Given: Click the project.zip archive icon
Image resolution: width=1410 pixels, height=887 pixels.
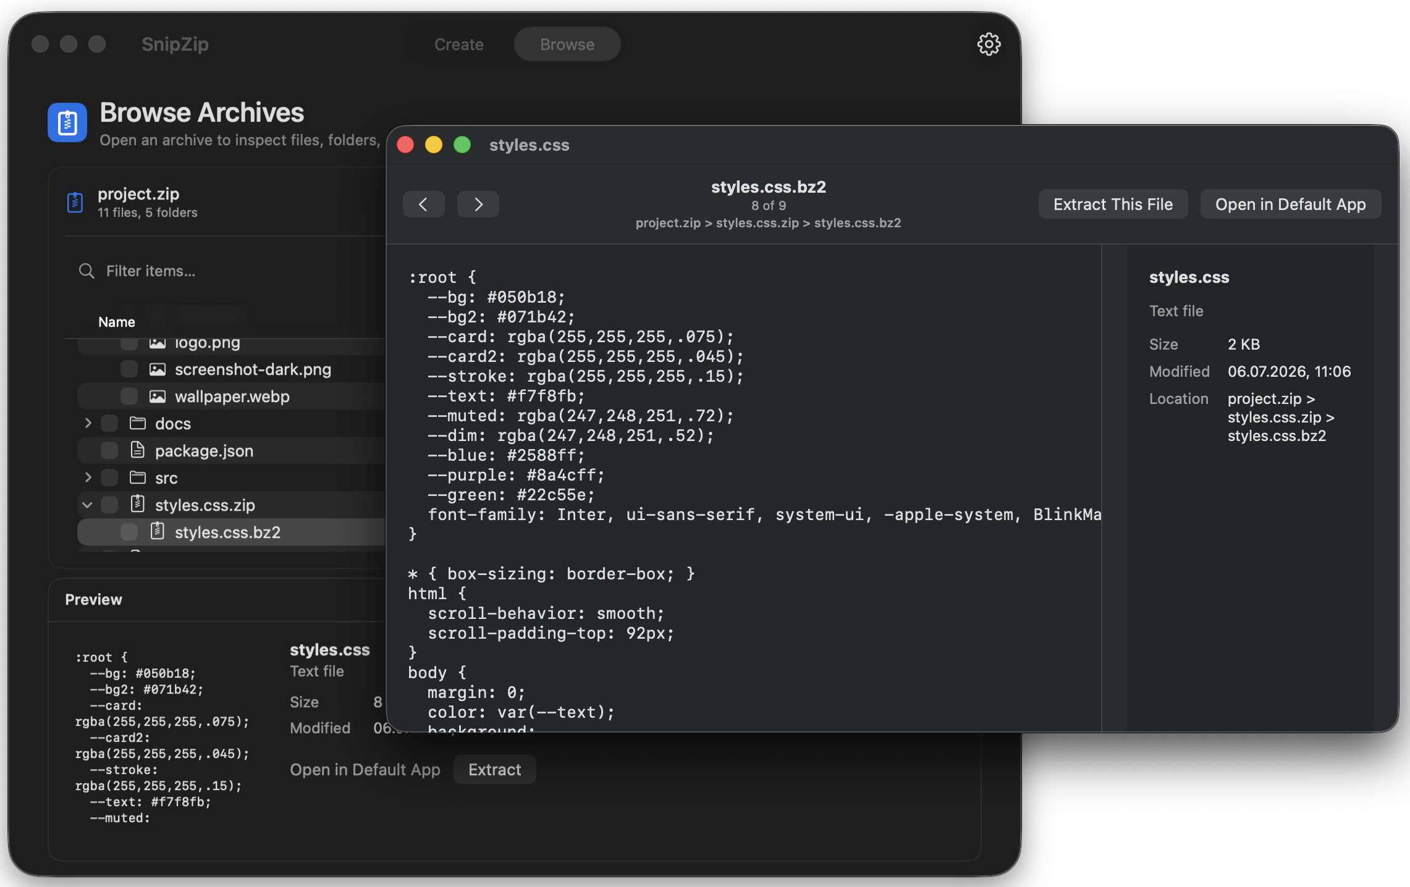Looking at the screenshot, I should pos(75,202).
